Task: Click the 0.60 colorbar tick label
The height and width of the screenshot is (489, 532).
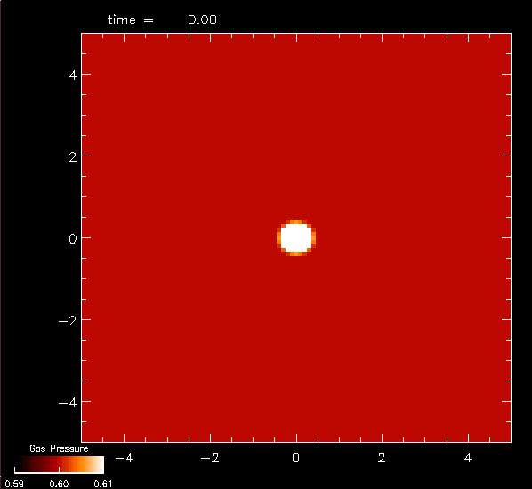Action: pyautogui.click(x=59, y=484)
